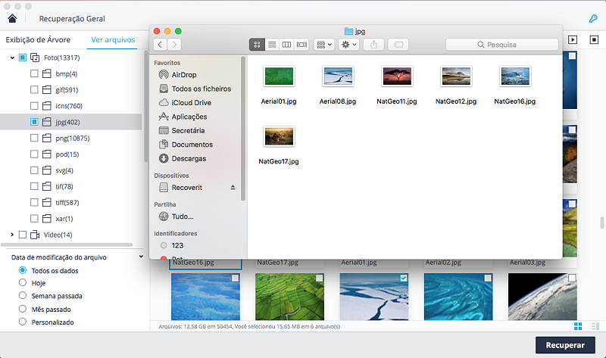Switch Finder to list view
This screenshot has width=606, height=358.
272,45
